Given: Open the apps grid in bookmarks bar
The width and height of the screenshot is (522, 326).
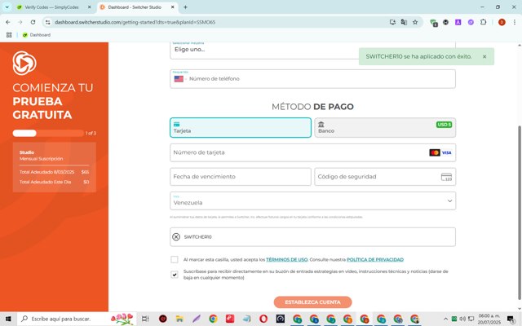Looking at the screenshot, I should coord(9,35).
